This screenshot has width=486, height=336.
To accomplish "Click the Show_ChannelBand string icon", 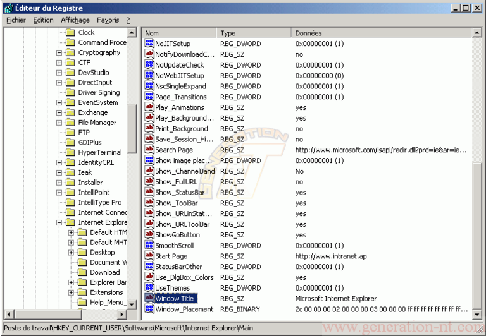I will point(149,171).
